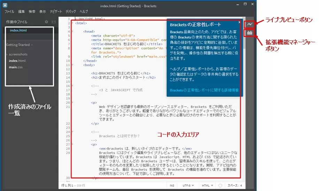Click the h1 heading code on line 13

121,73
